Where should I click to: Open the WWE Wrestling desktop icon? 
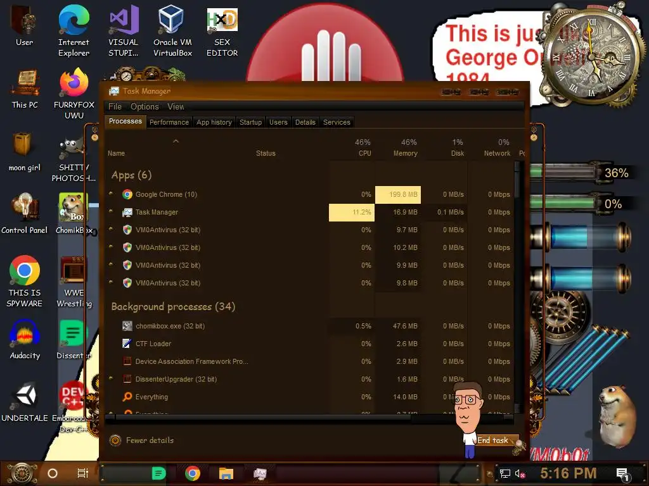[x=74, y=282]
